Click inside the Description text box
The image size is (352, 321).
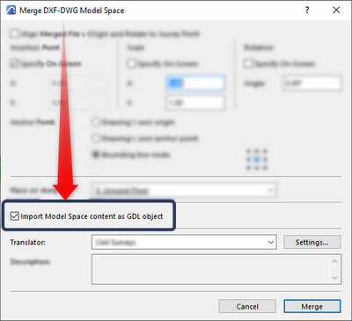(210, 269)
